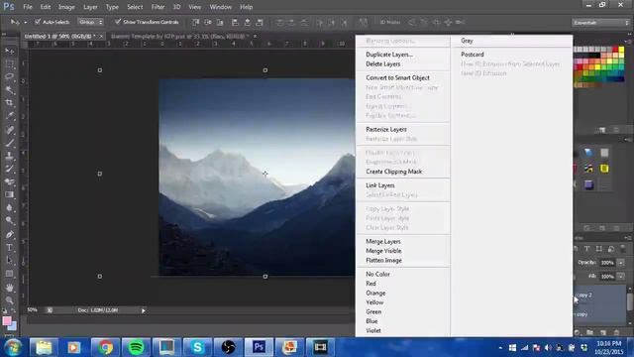
Task: Click the red swatch in Swatches panel
Action: coord(615,50)
